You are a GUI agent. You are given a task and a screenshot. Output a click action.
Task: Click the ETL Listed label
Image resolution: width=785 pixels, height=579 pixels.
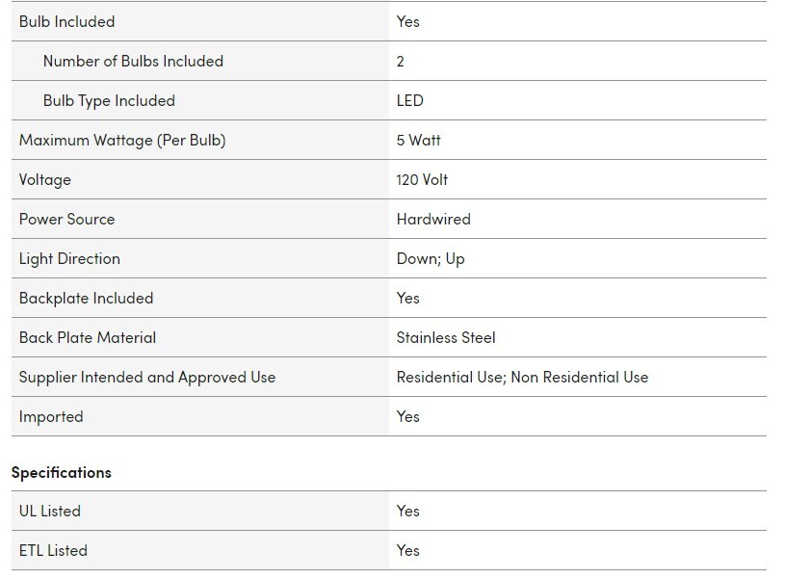(53, 550)
